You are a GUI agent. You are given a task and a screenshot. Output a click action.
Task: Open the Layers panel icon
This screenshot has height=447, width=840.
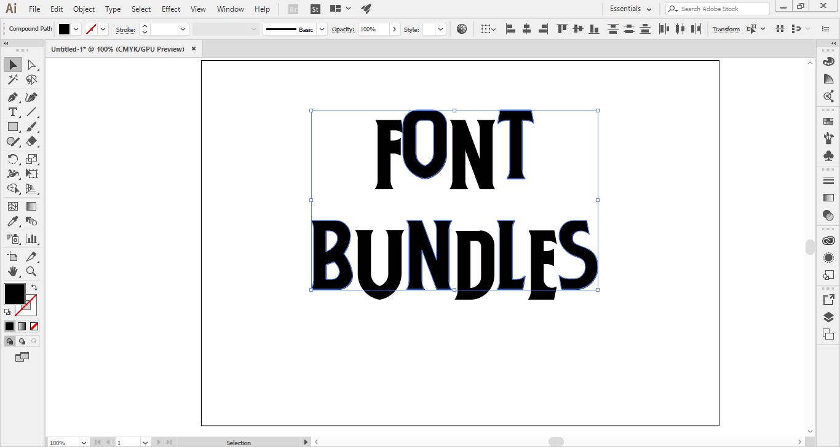click(x=828, y=317)
